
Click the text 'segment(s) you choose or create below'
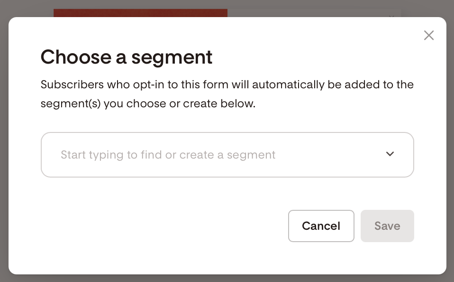148,103
